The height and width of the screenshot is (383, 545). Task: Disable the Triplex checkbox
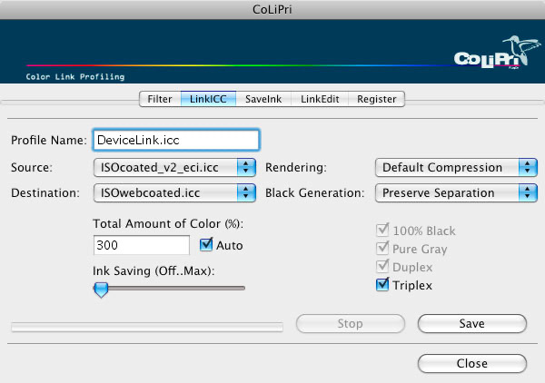click(x=382, y=284)
